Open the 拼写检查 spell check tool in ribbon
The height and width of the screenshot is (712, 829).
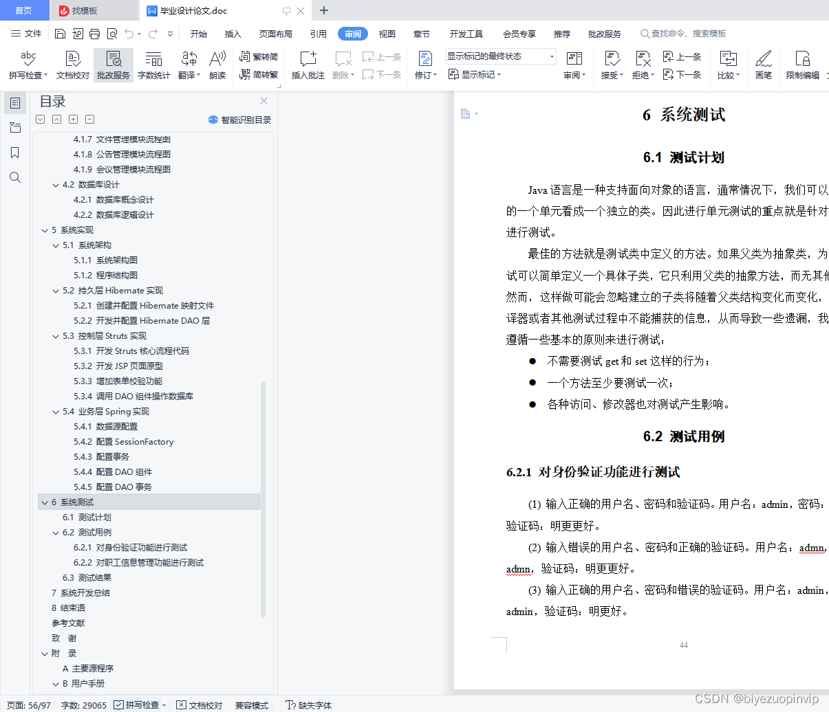point(28,65)
